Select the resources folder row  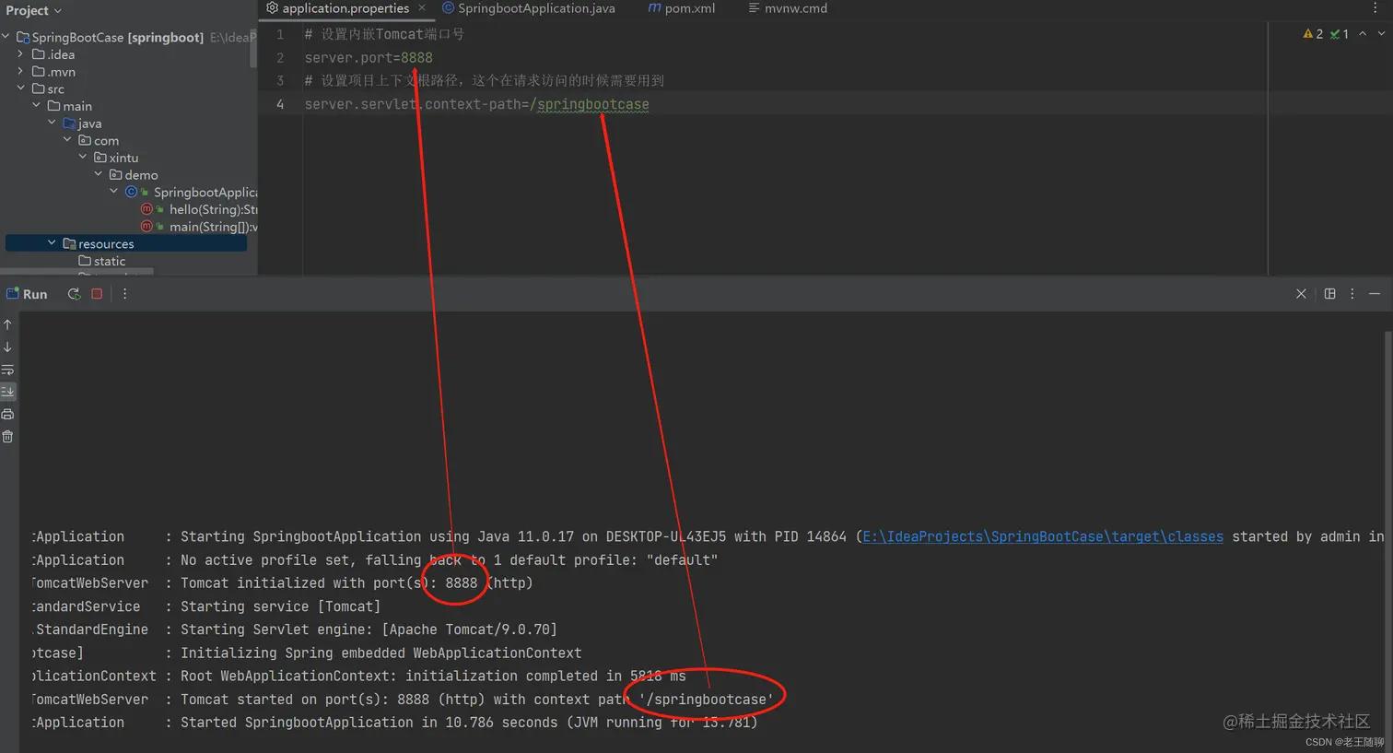[x=126, y=243]
